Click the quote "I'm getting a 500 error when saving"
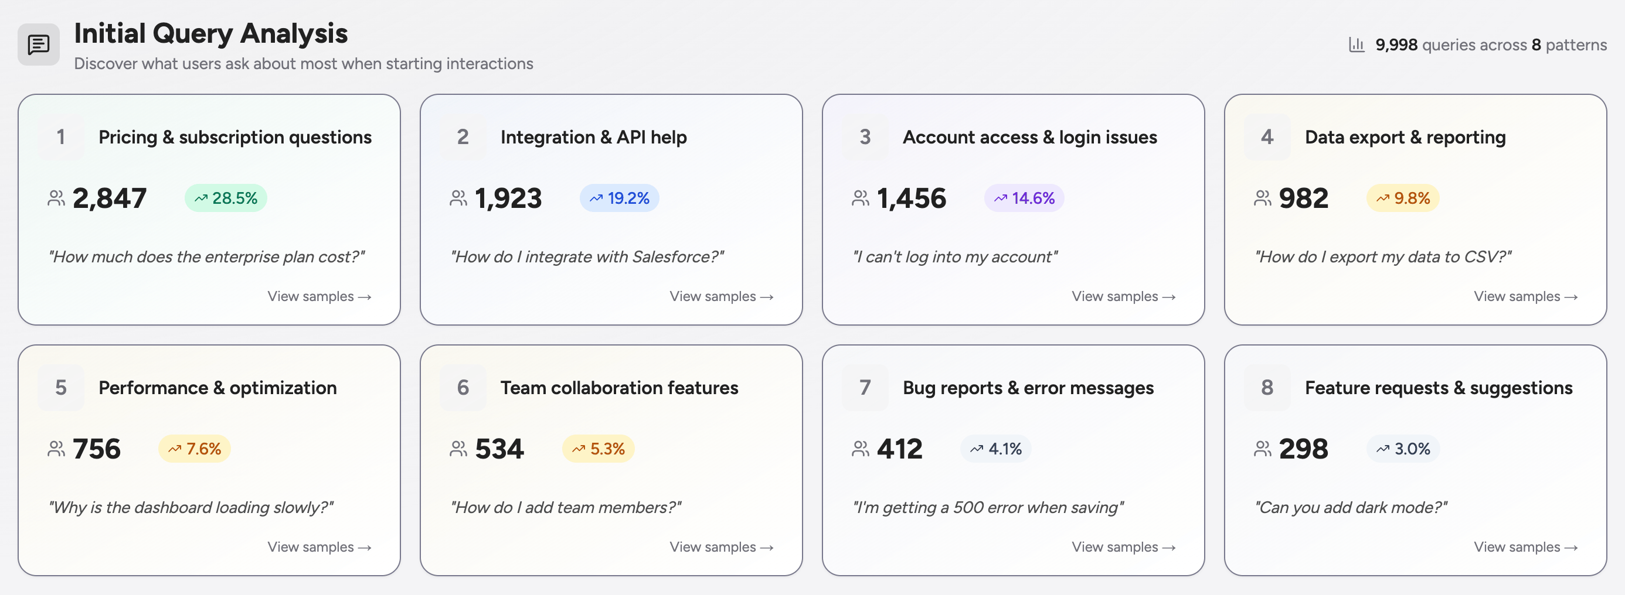 [x=988, y=507]
